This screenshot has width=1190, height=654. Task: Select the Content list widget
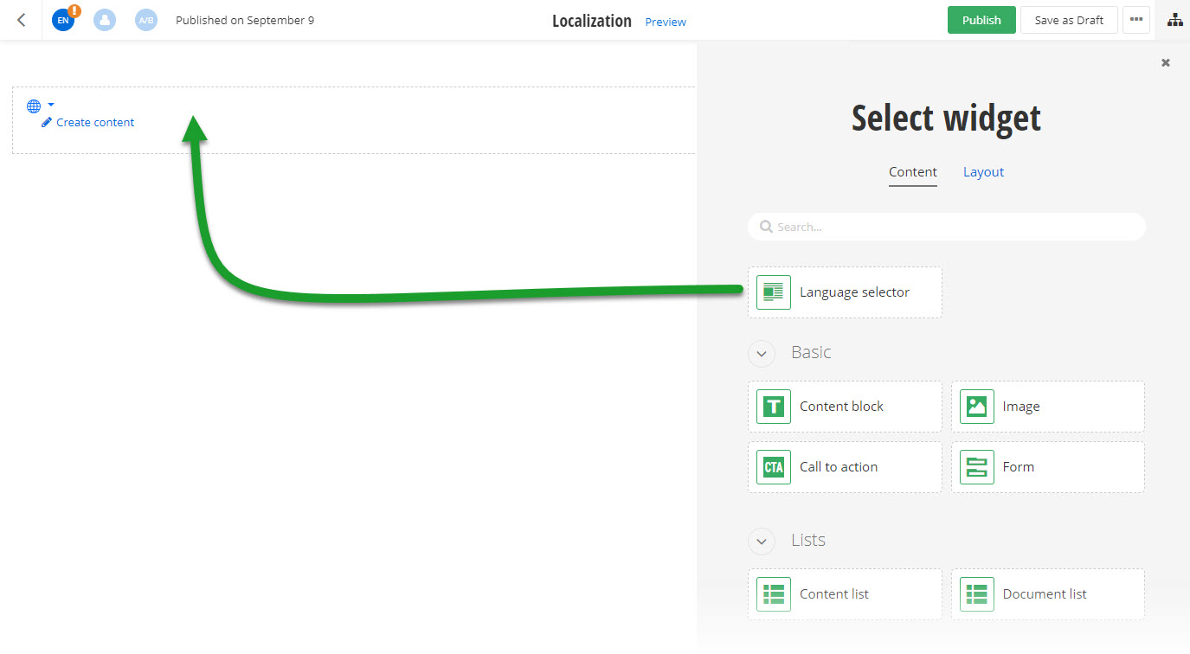pos(844,593)
